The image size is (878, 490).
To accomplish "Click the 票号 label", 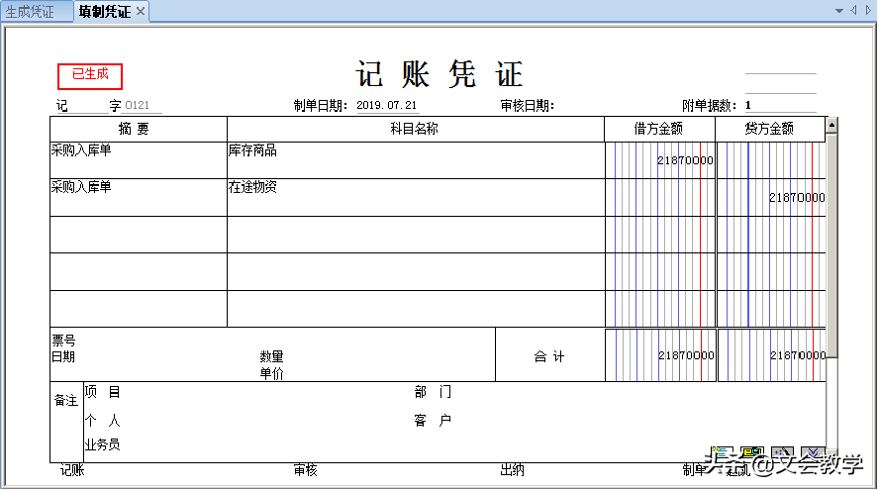I will (63, 341).
